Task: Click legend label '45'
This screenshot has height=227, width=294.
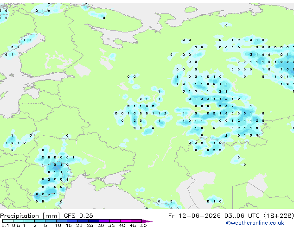Action: pyautogui.click(x=133, y=225)
